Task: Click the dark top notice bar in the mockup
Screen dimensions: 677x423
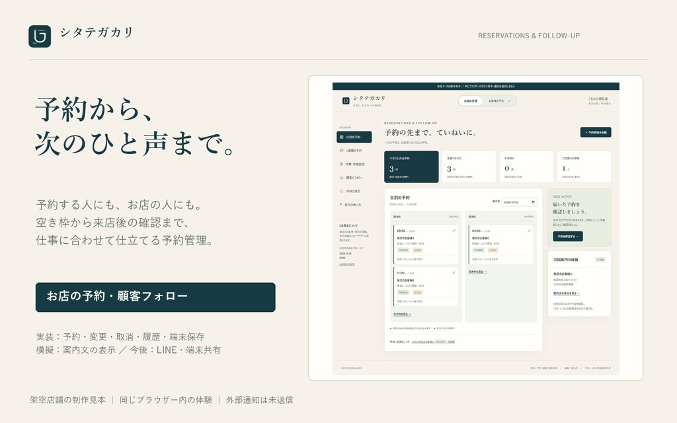Action: pos(476,87)
